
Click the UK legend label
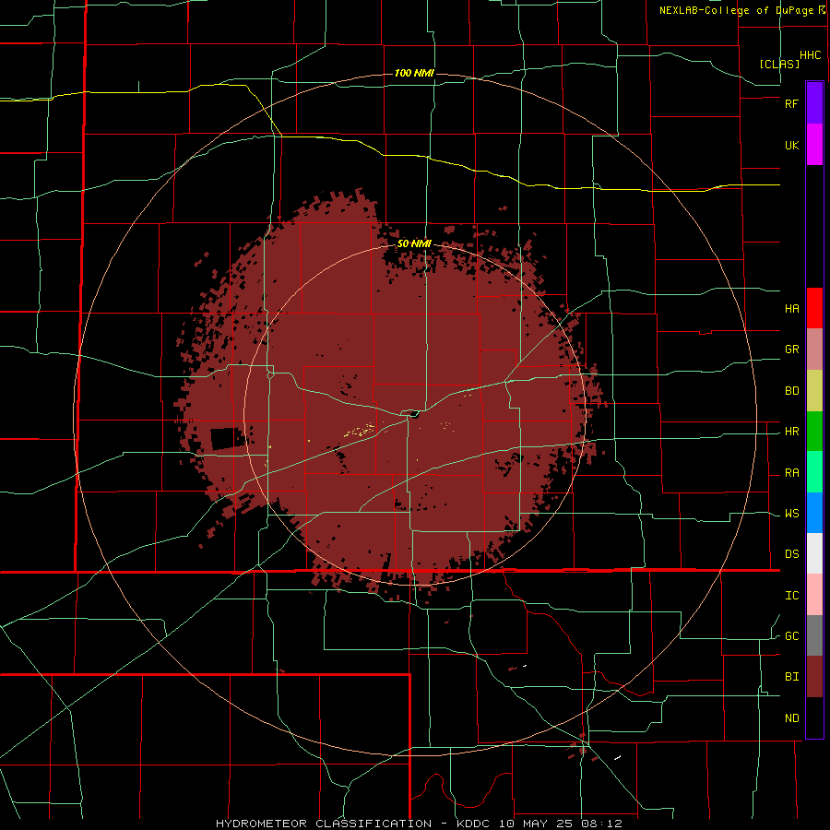coord(791,145)
